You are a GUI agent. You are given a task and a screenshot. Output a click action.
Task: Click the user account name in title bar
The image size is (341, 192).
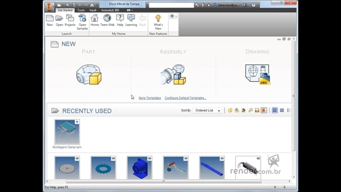tap(229, 5)
